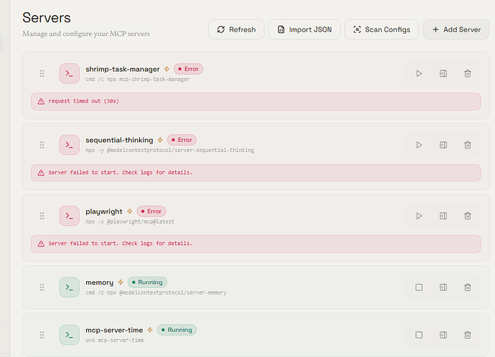Open side panel for playwright
This screenshot has height=357, width=495.
(443, 216)
